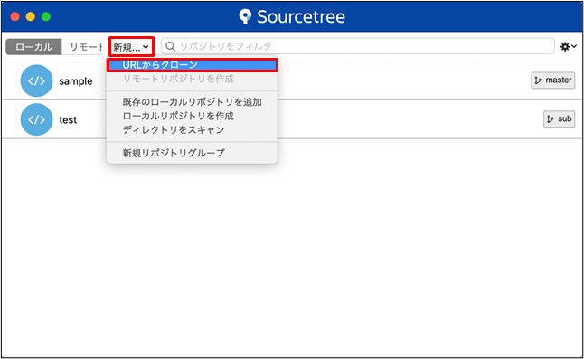
Task: Focus the リポジトリをフィルタ search field
Action: 358,46
